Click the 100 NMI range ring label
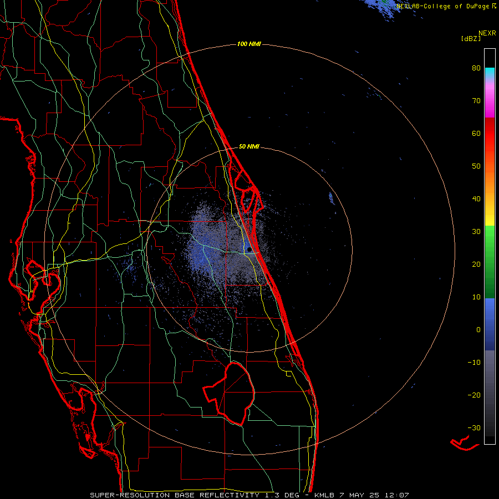This screenshot has width=499, height=499. click(x=249, y=44)
